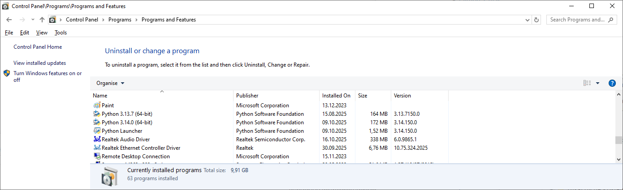Viewport: 623px width, 190px height.
Task: Open the View menu
Action: (42, 33)
